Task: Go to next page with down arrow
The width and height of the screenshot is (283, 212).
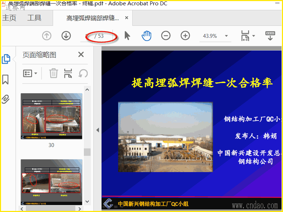Action: click(x=66, y=36)
